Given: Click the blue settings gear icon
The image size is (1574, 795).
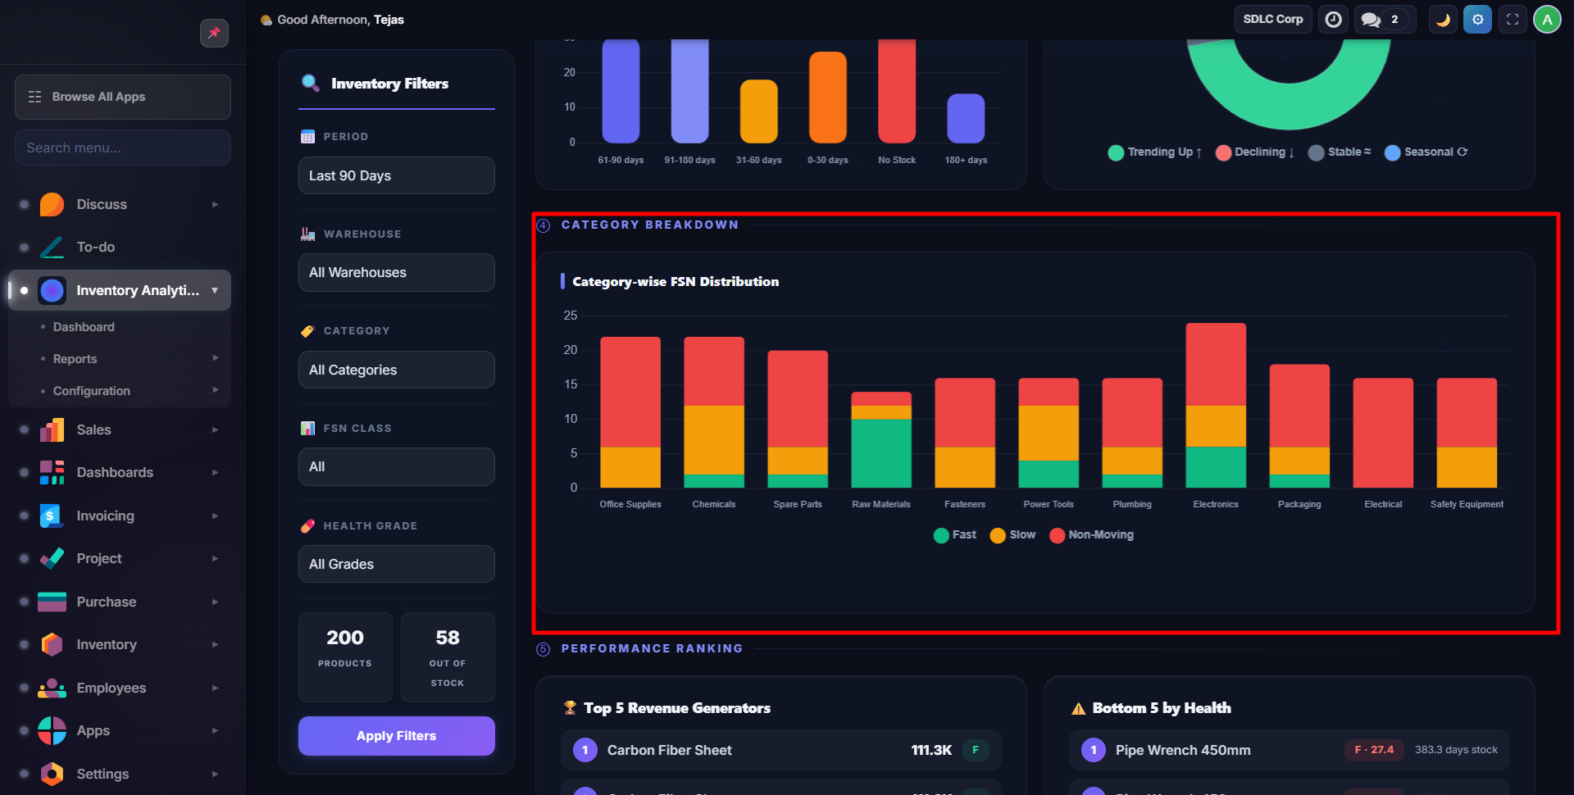Looking at the screenshot, I should tap(1477, 20).
